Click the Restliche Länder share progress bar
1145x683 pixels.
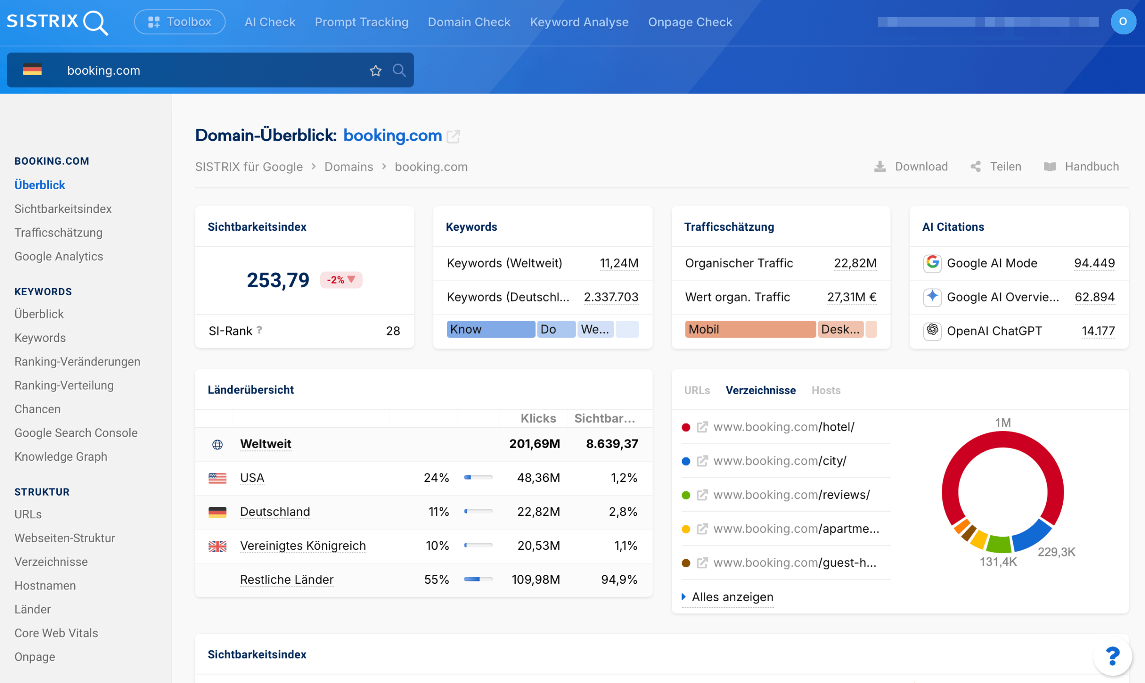[478, 579]
